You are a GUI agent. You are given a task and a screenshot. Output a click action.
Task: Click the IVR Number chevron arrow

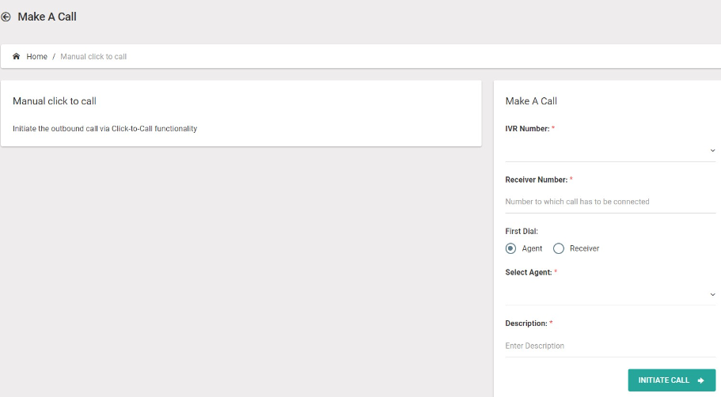712,151
